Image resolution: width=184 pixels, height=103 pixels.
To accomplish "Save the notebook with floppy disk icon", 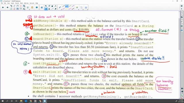I will tap(18, 9).
